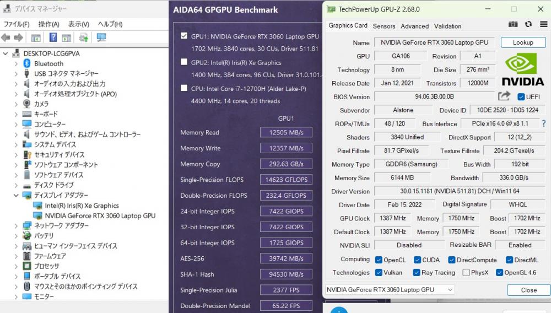This screenshot has width=551, height=313.
Task: Open the ファイル(F) menu
Action: pos(17,24)
